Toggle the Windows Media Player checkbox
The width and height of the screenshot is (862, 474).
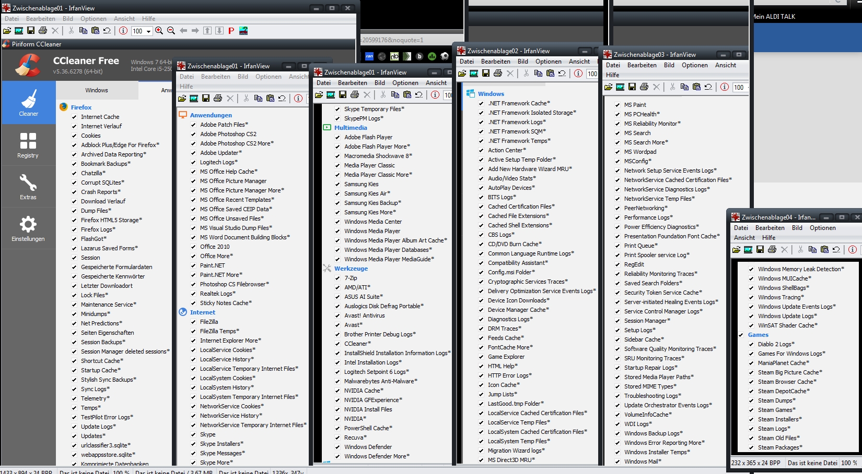click(337, 231)
